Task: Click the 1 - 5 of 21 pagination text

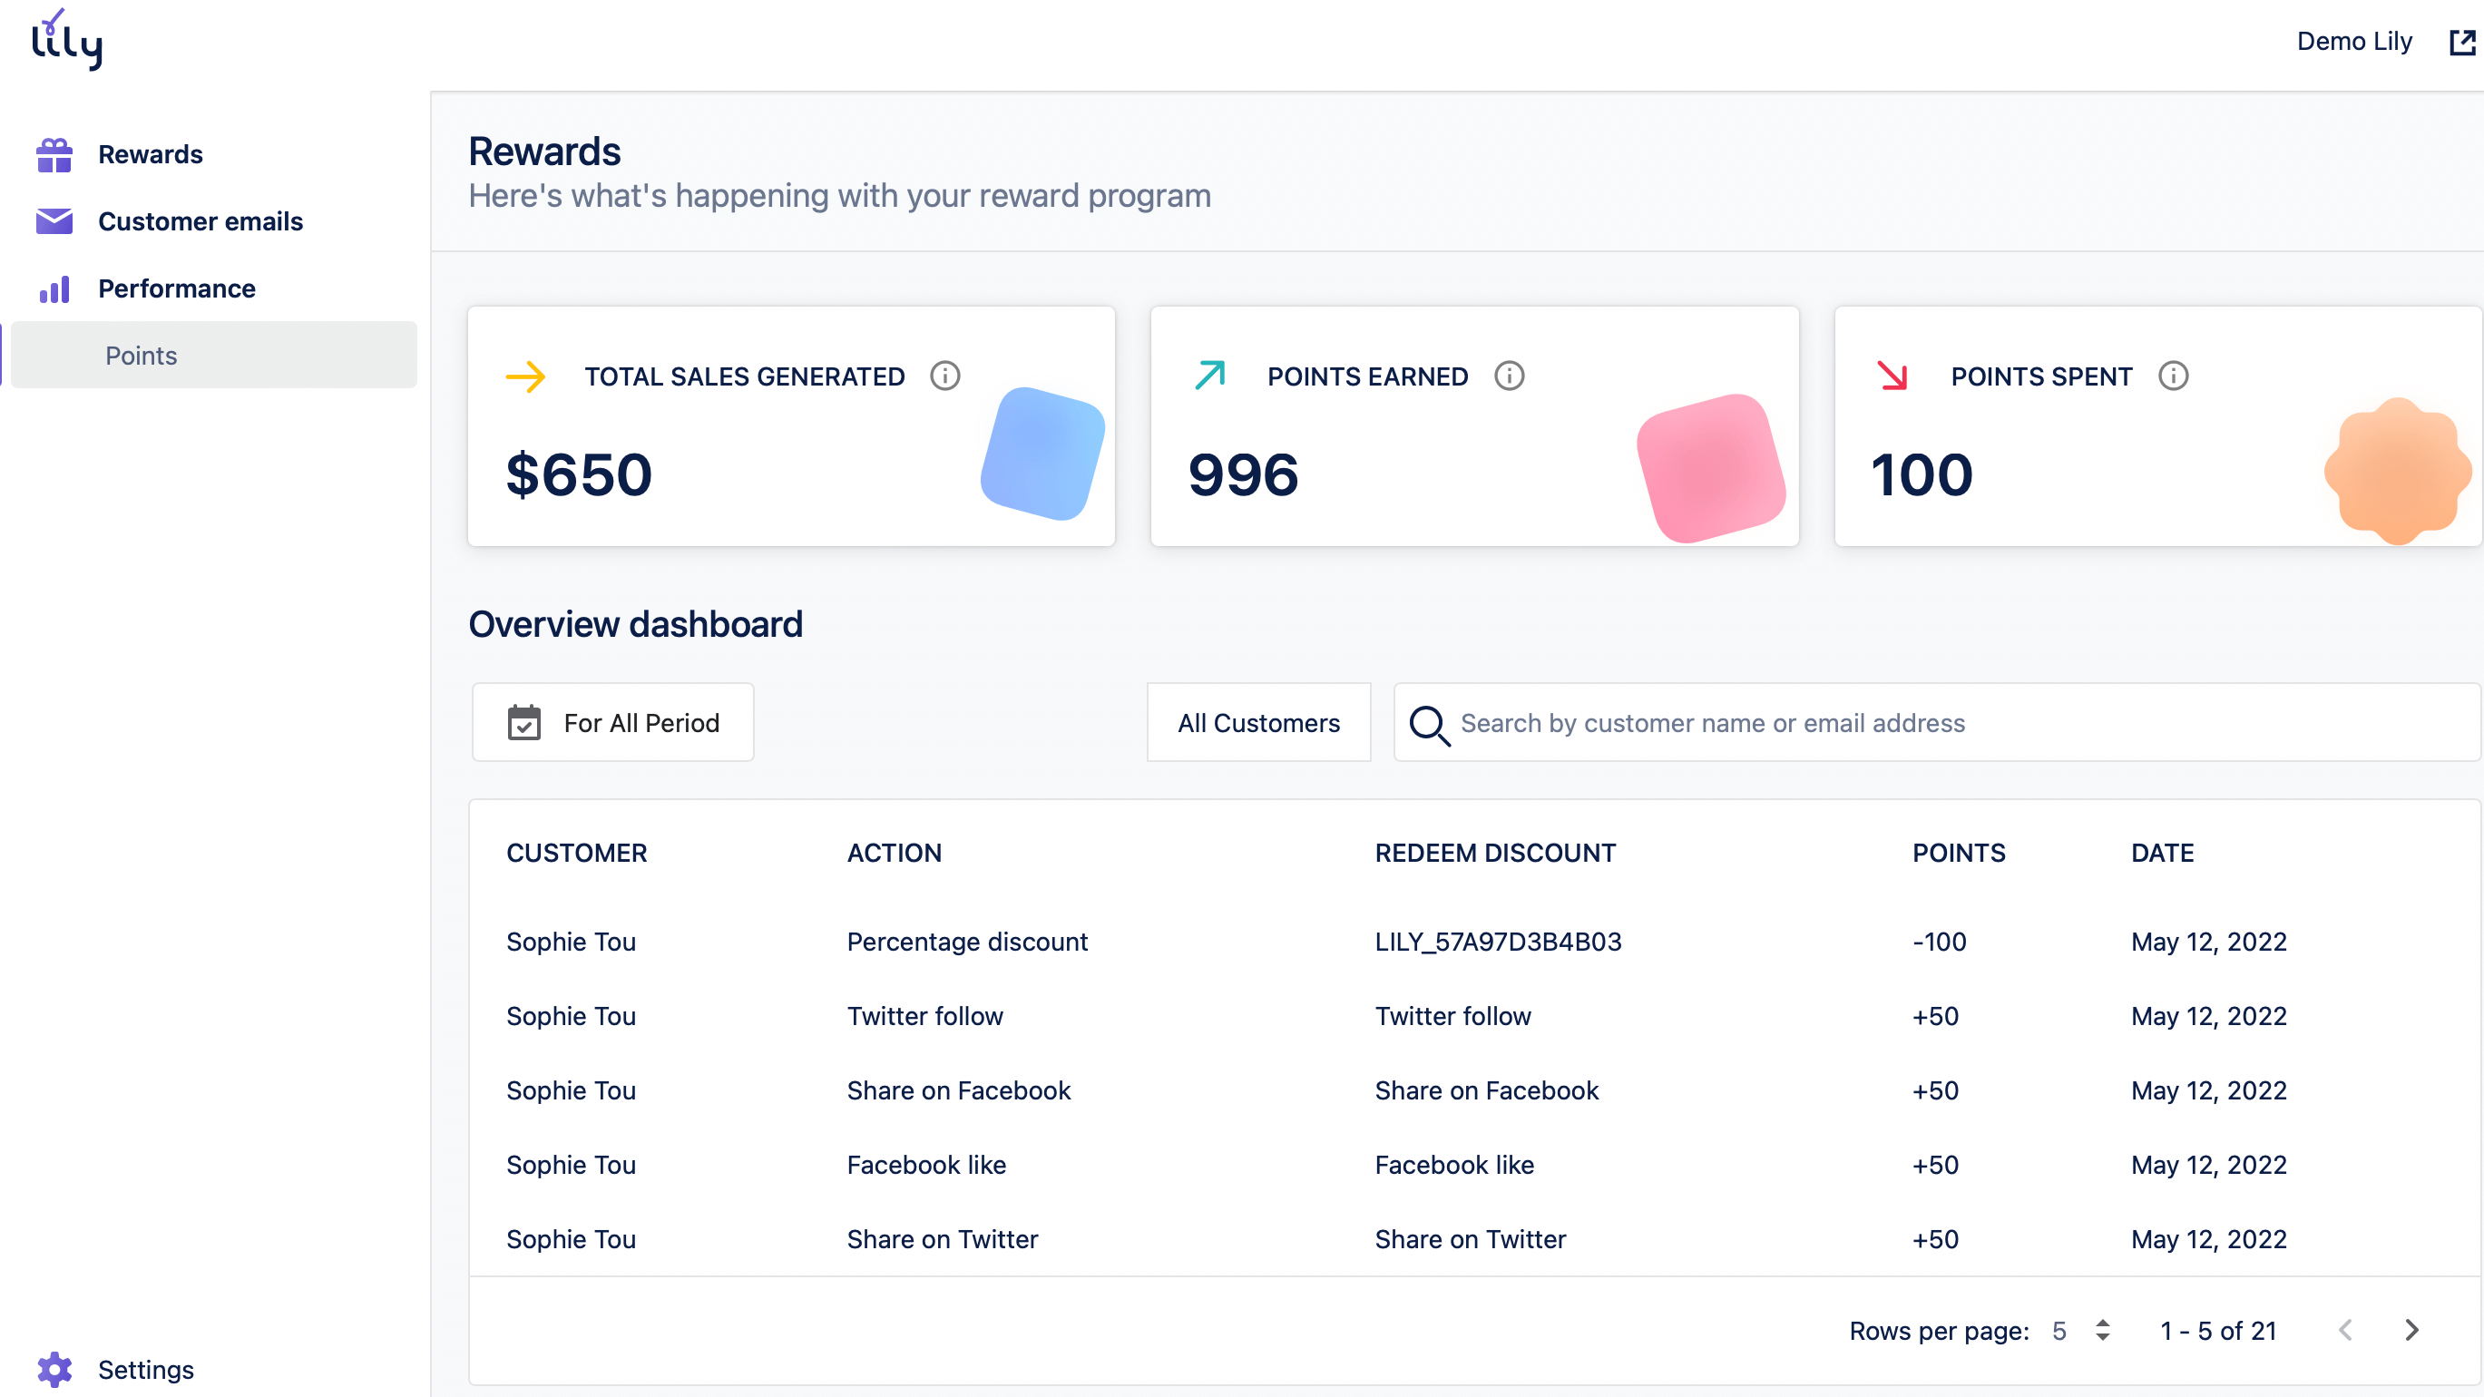Action: 2218,1331
